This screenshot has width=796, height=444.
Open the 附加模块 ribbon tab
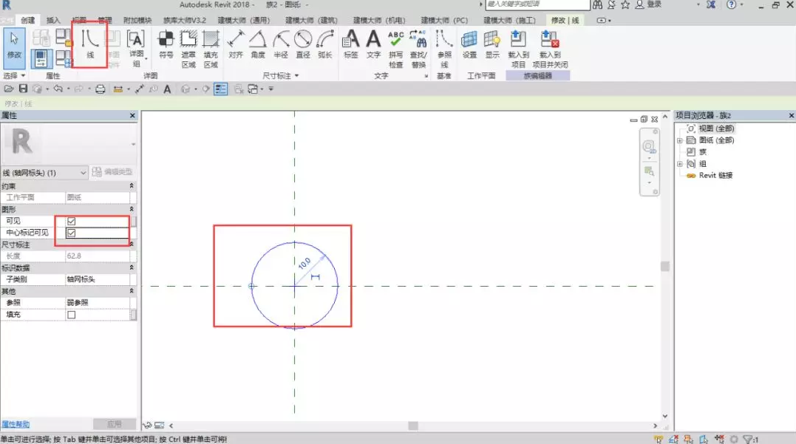137,20
